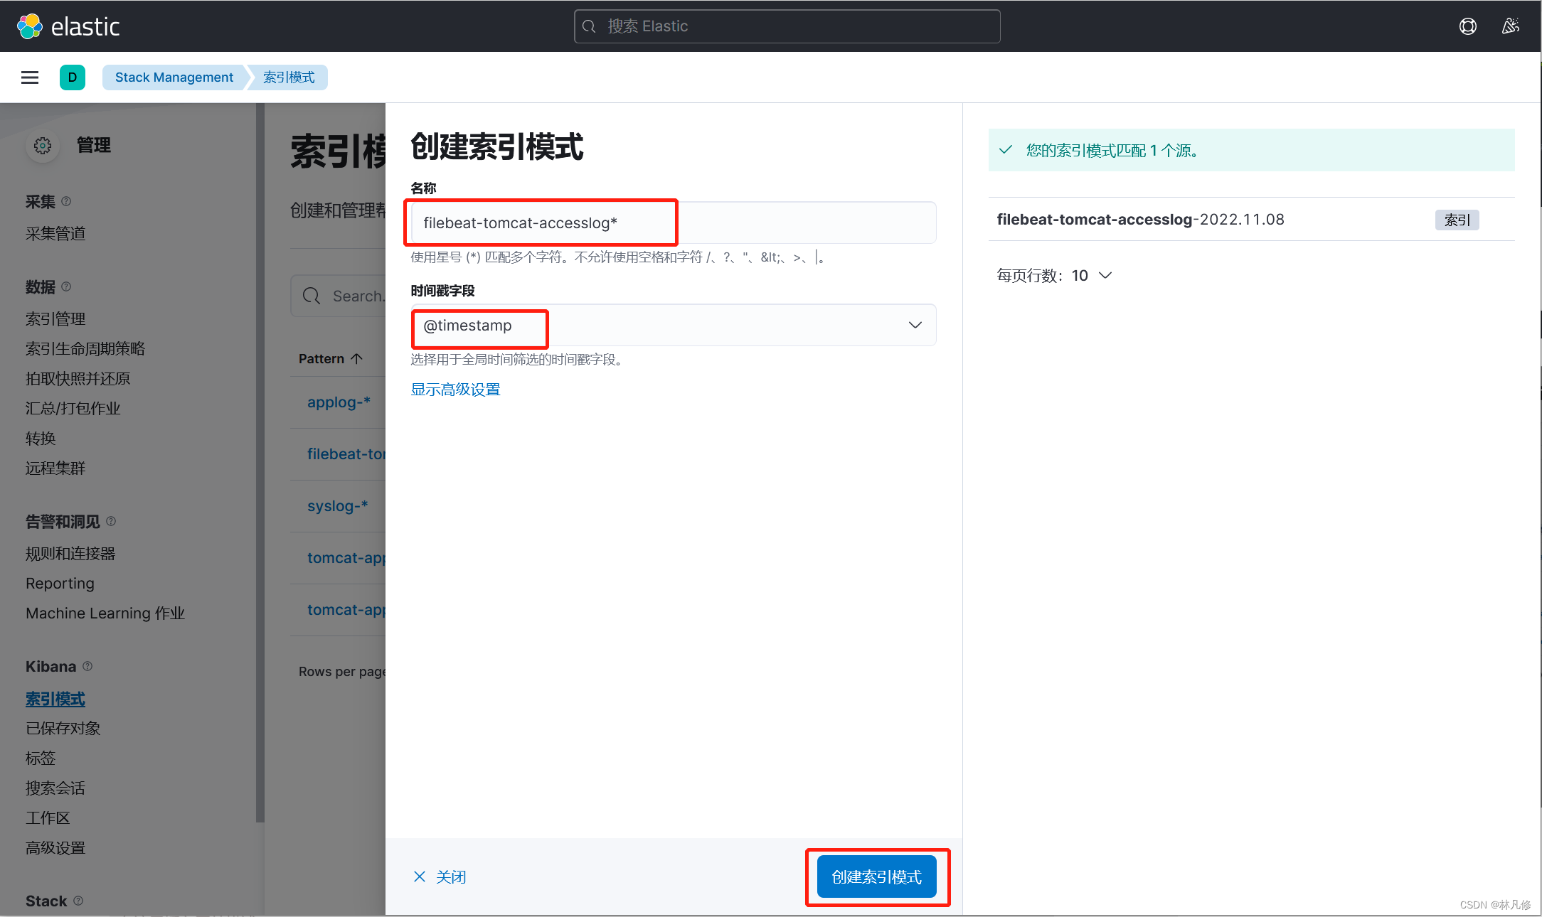
Task: Toggle the hamburger navigation menu
Action: pyautogui.click(x=30, y=77)
